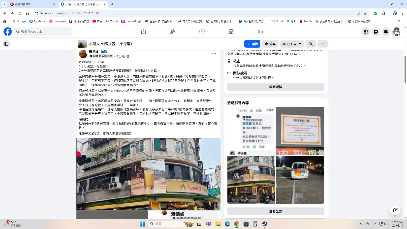The height and width of the screenshot is (229, 407).
Task: Open the white van video thumbnail
Action: point(300,180)
